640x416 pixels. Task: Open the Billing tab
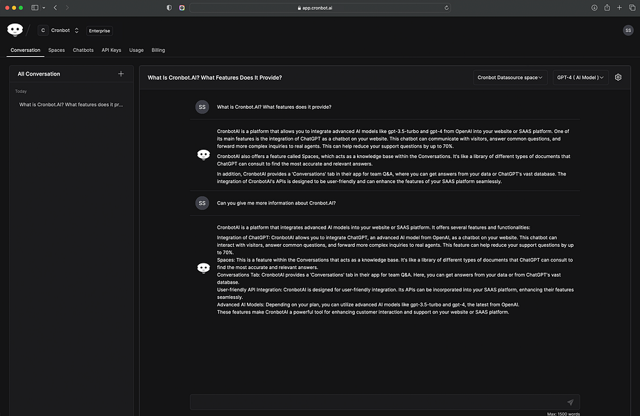pyautogui.click(x=158, y=50)
